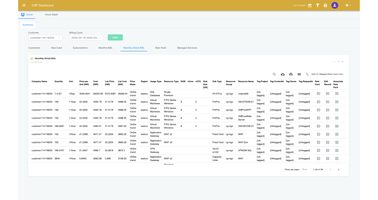This screenshot has width=378, height=200.
Task: Open the calendar date range picker
Action: pyautogui.click(x=310, y=5)
